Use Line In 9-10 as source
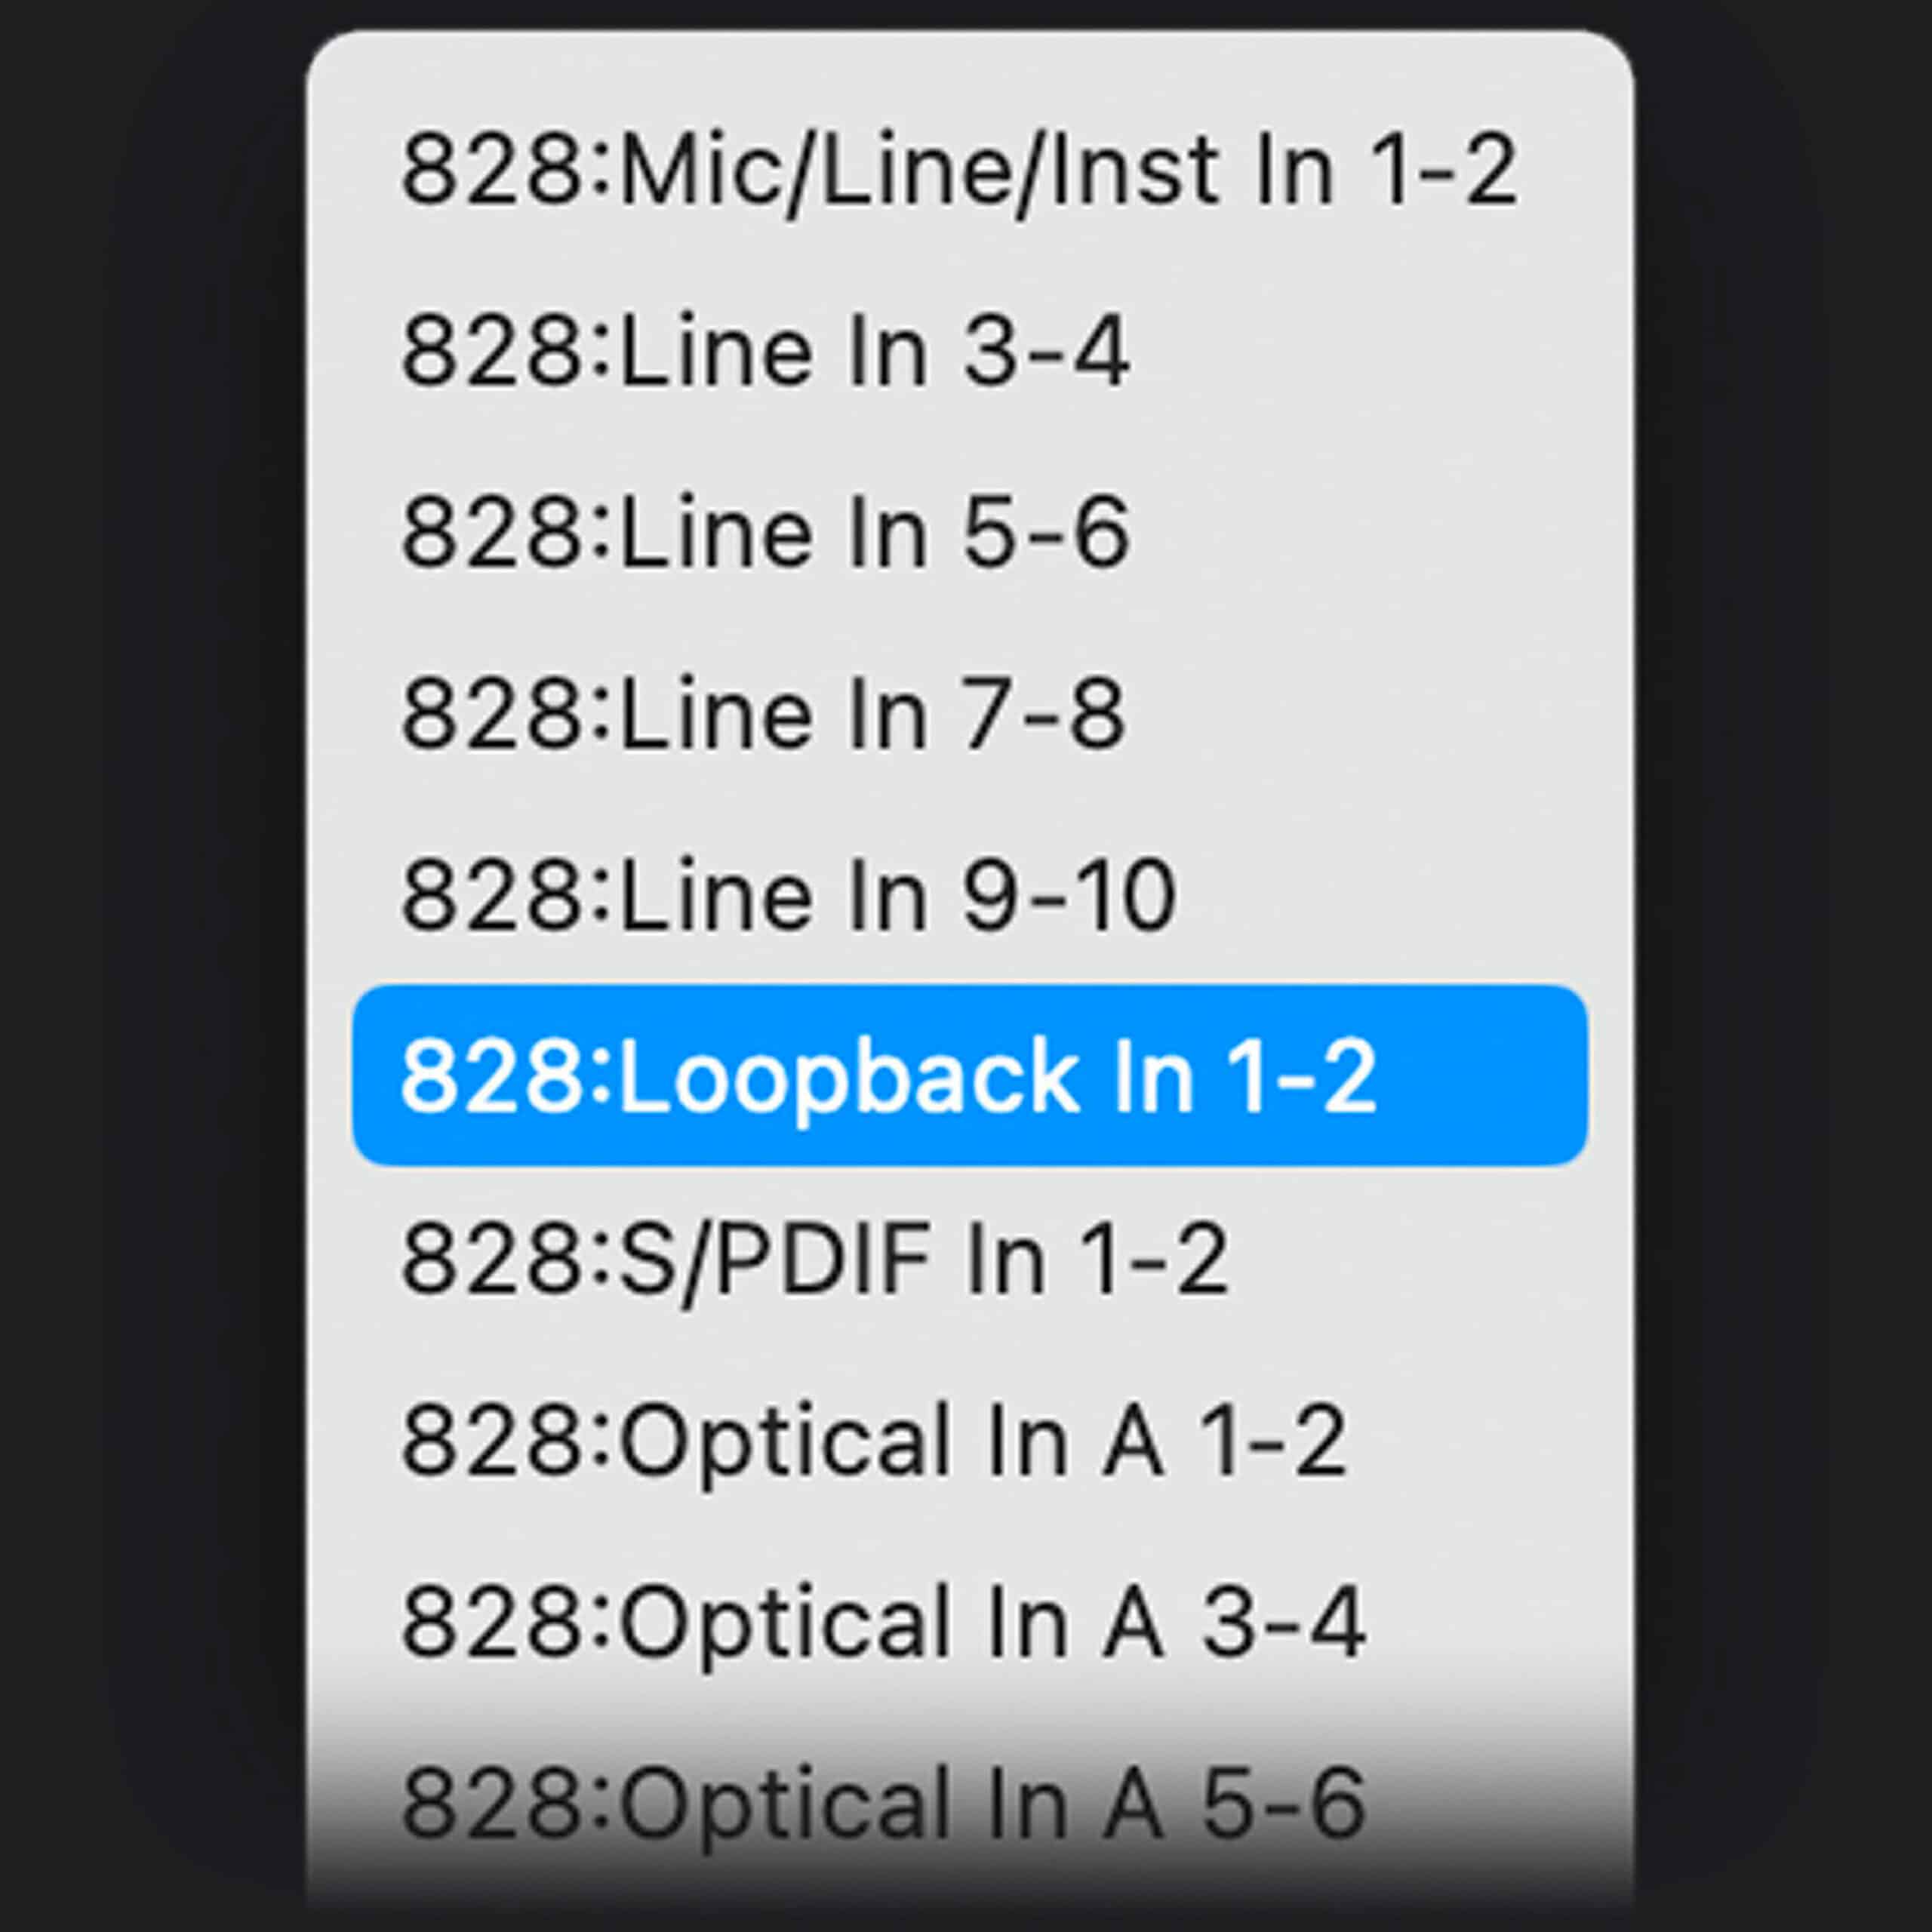1932x1932 pixels. coord(788,895)
